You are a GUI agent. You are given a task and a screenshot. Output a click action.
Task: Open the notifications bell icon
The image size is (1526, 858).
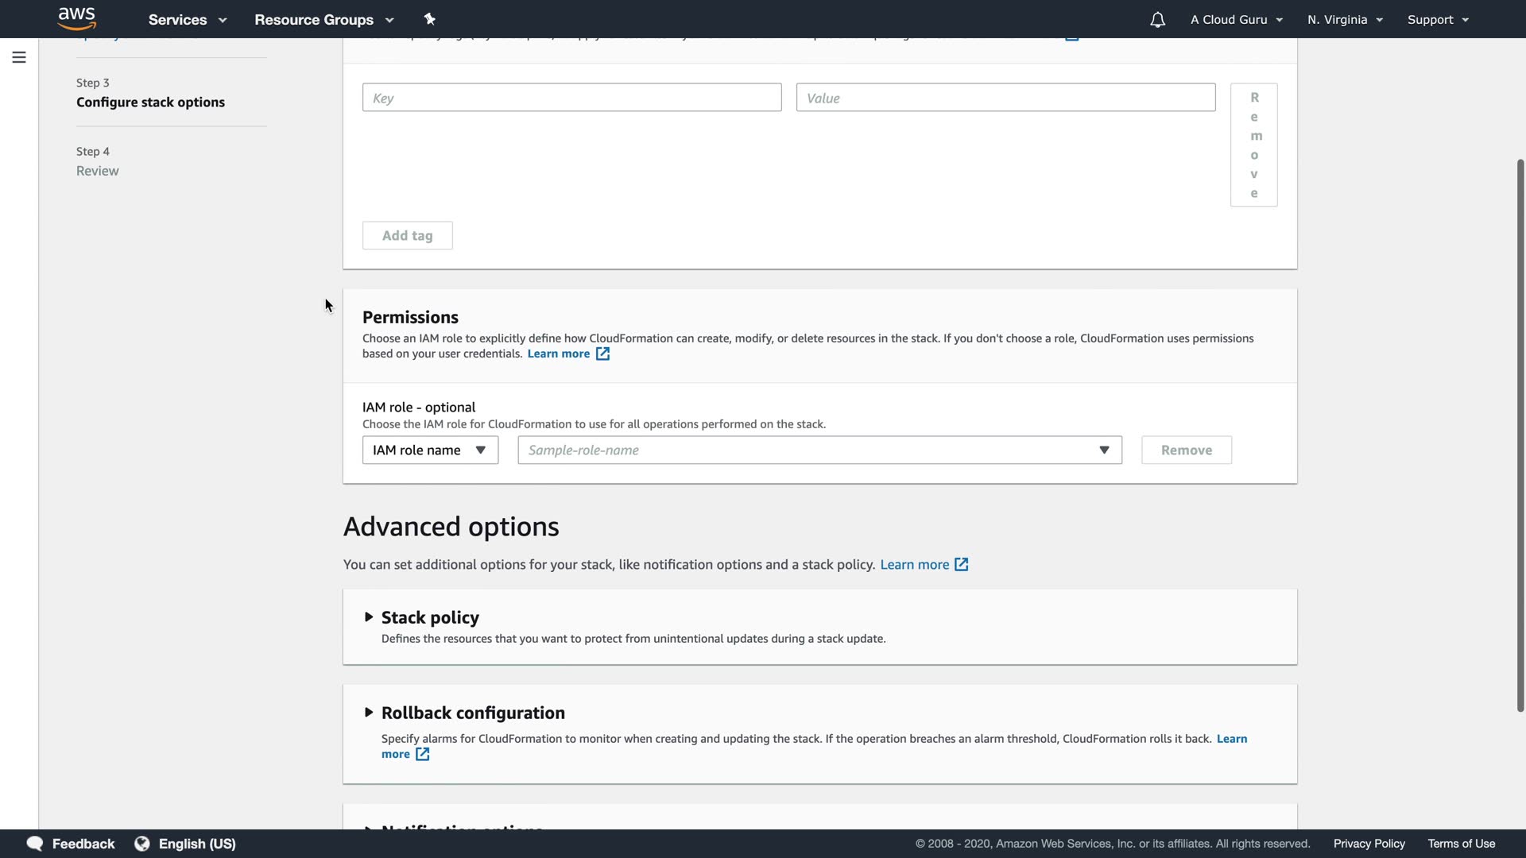(x=1157, y=20)
